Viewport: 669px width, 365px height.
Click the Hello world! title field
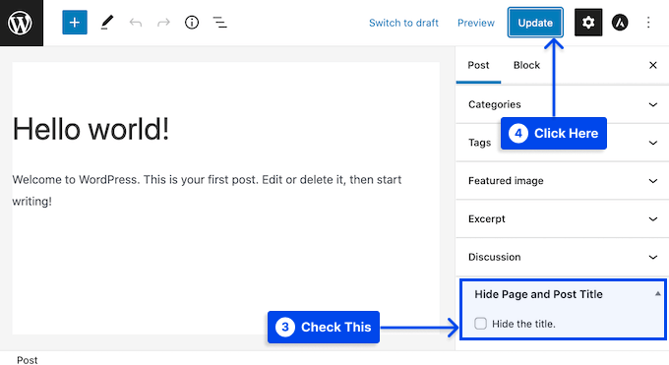(91, 129)
